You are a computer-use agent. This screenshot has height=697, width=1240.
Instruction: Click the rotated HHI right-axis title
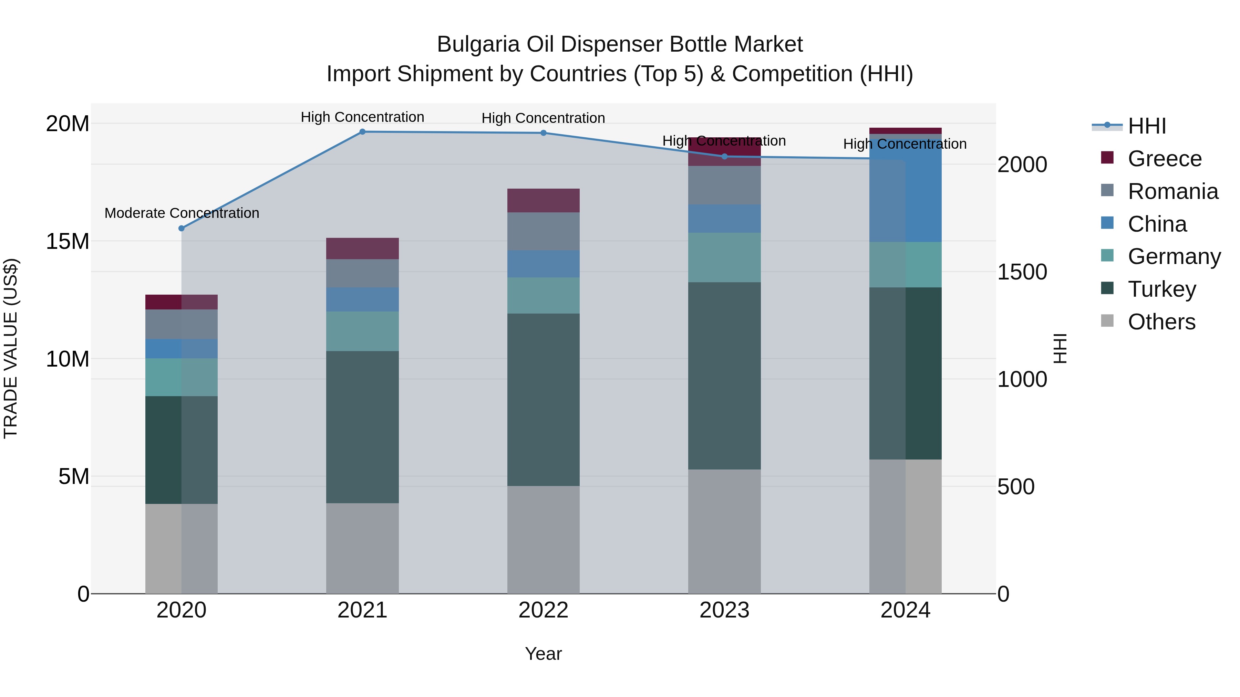1061,348
